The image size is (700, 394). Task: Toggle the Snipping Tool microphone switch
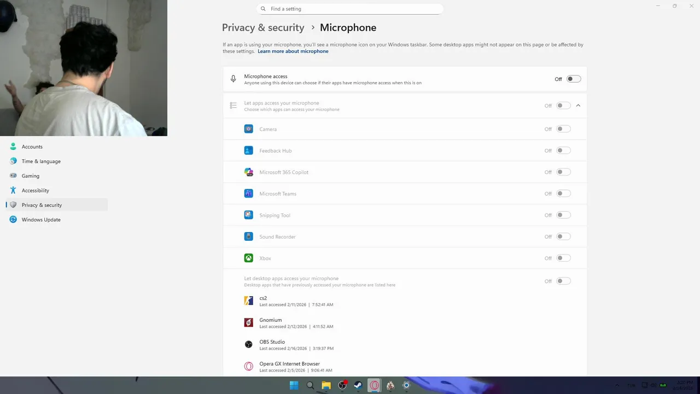click(563, 215)
